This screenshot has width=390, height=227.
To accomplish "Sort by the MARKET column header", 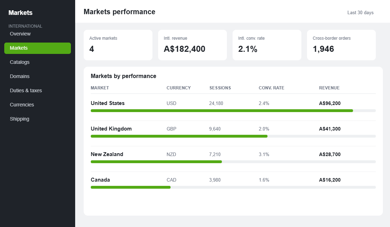I will coord(100,88).
